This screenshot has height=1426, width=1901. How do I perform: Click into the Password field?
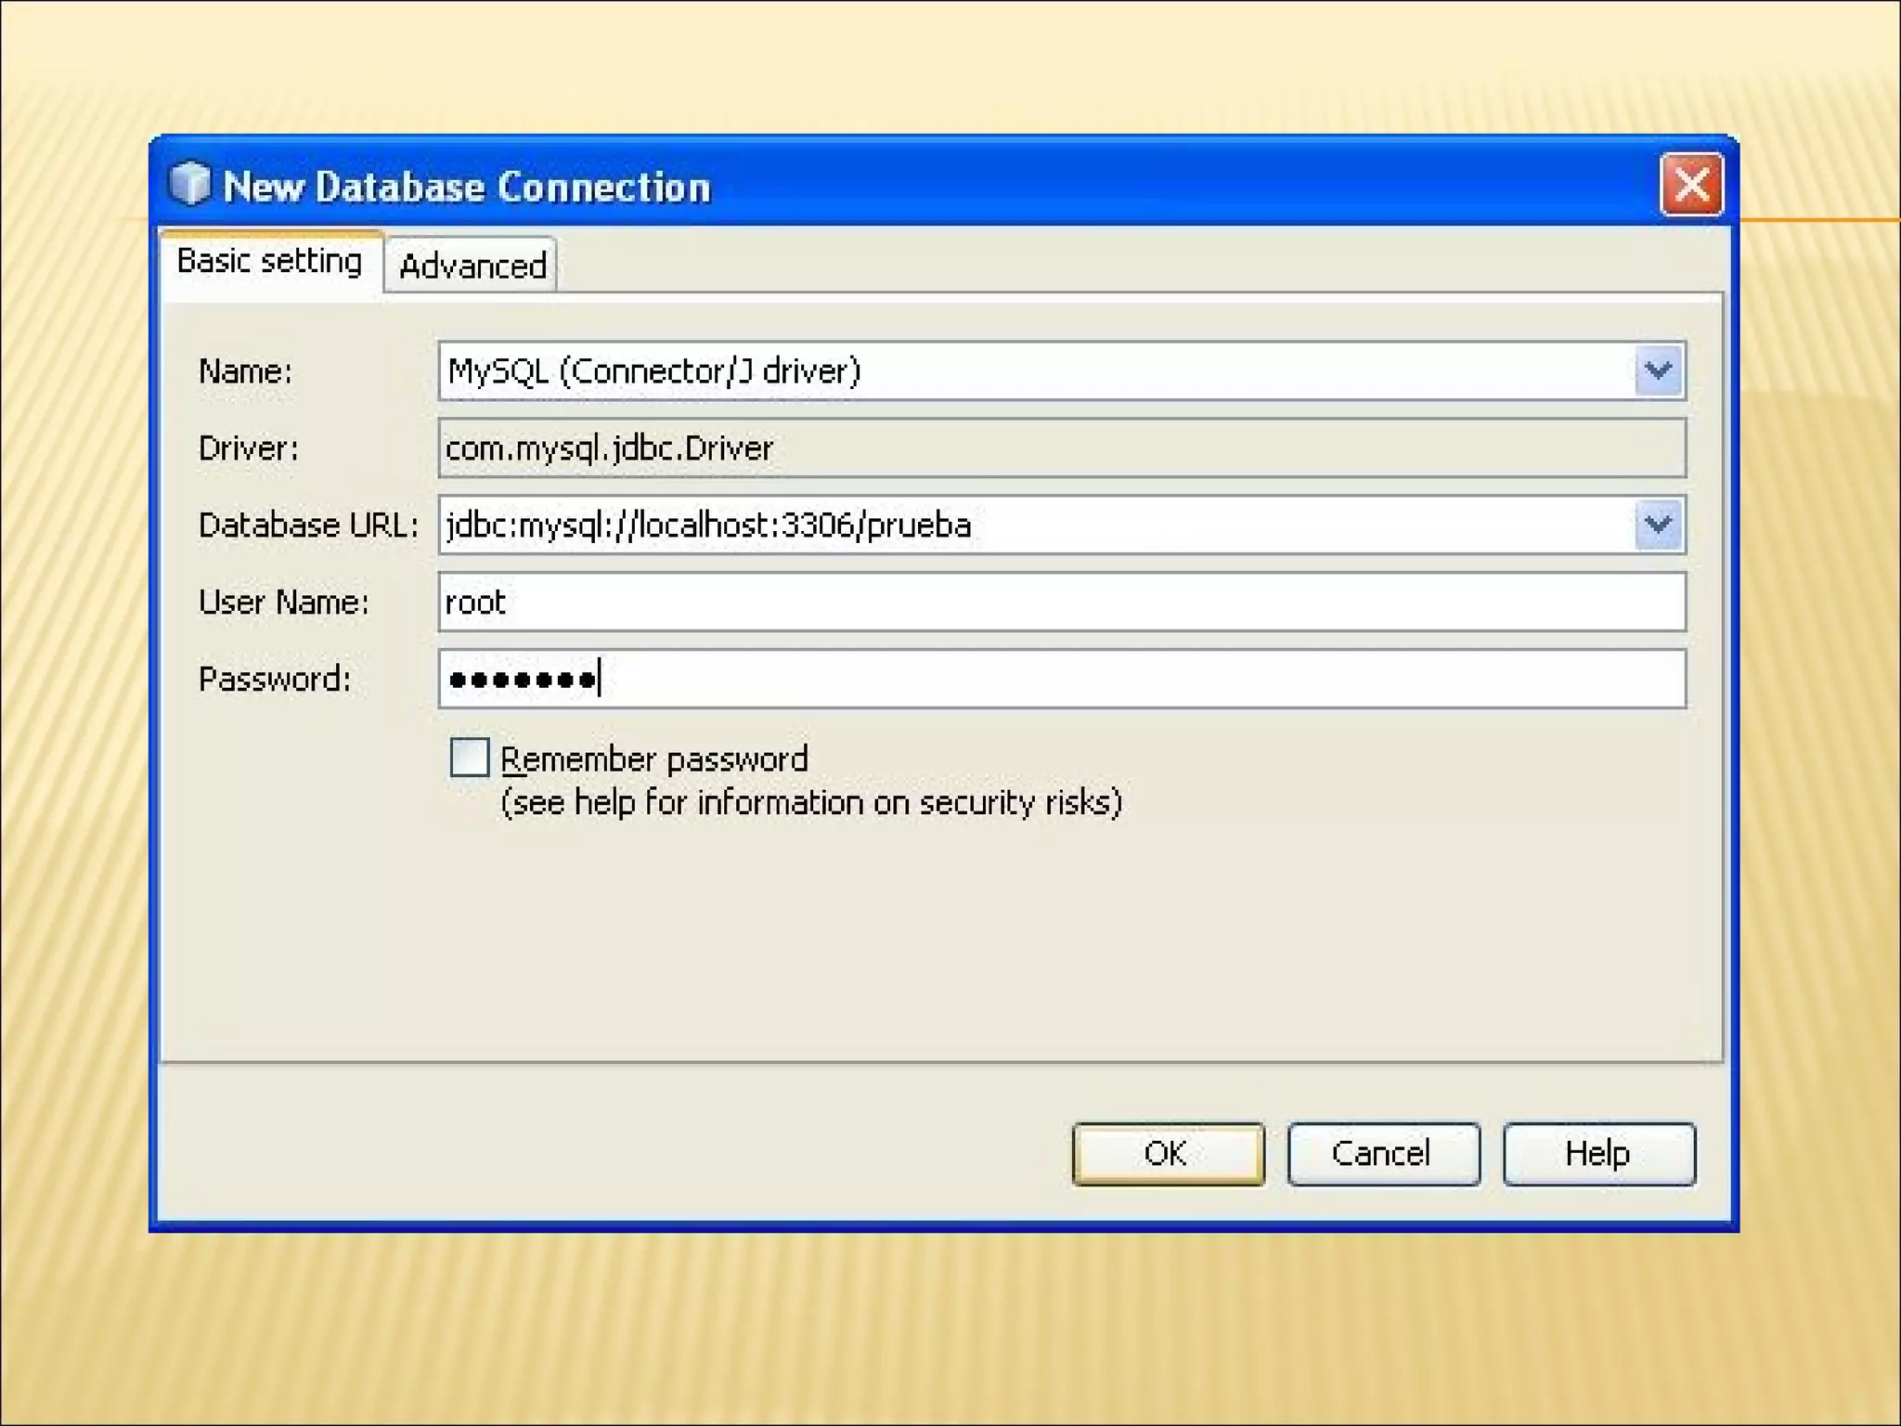click(1060, 680)
